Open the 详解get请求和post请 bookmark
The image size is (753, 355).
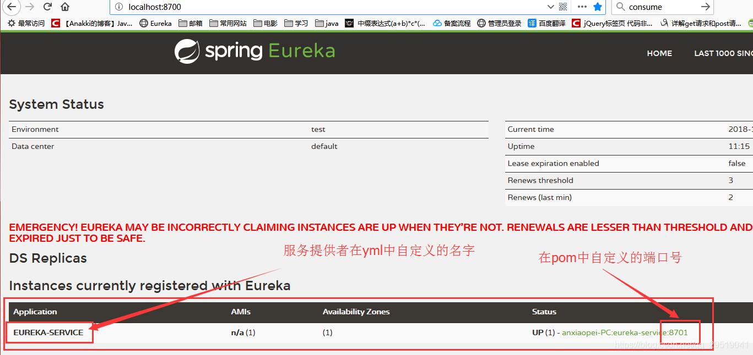[700, 23]
